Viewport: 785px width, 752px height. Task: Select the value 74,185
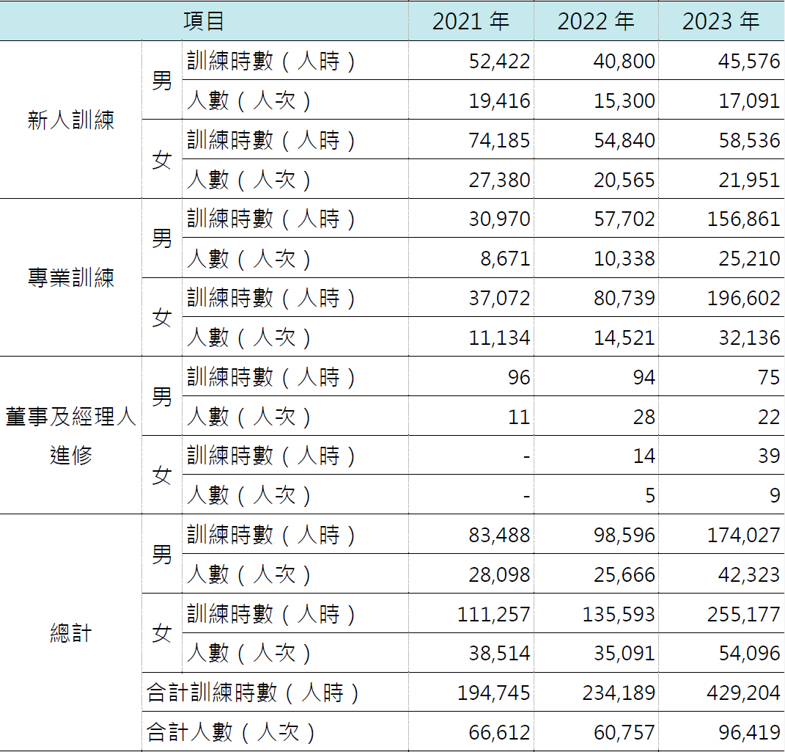(499, 140)
